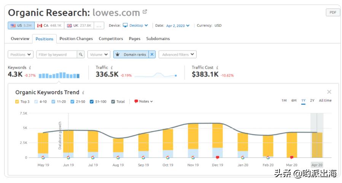Viewport: 342px width, 183px height.
Task: Click Google update icon on Aug 19
Action: click(x=118, y=157)
